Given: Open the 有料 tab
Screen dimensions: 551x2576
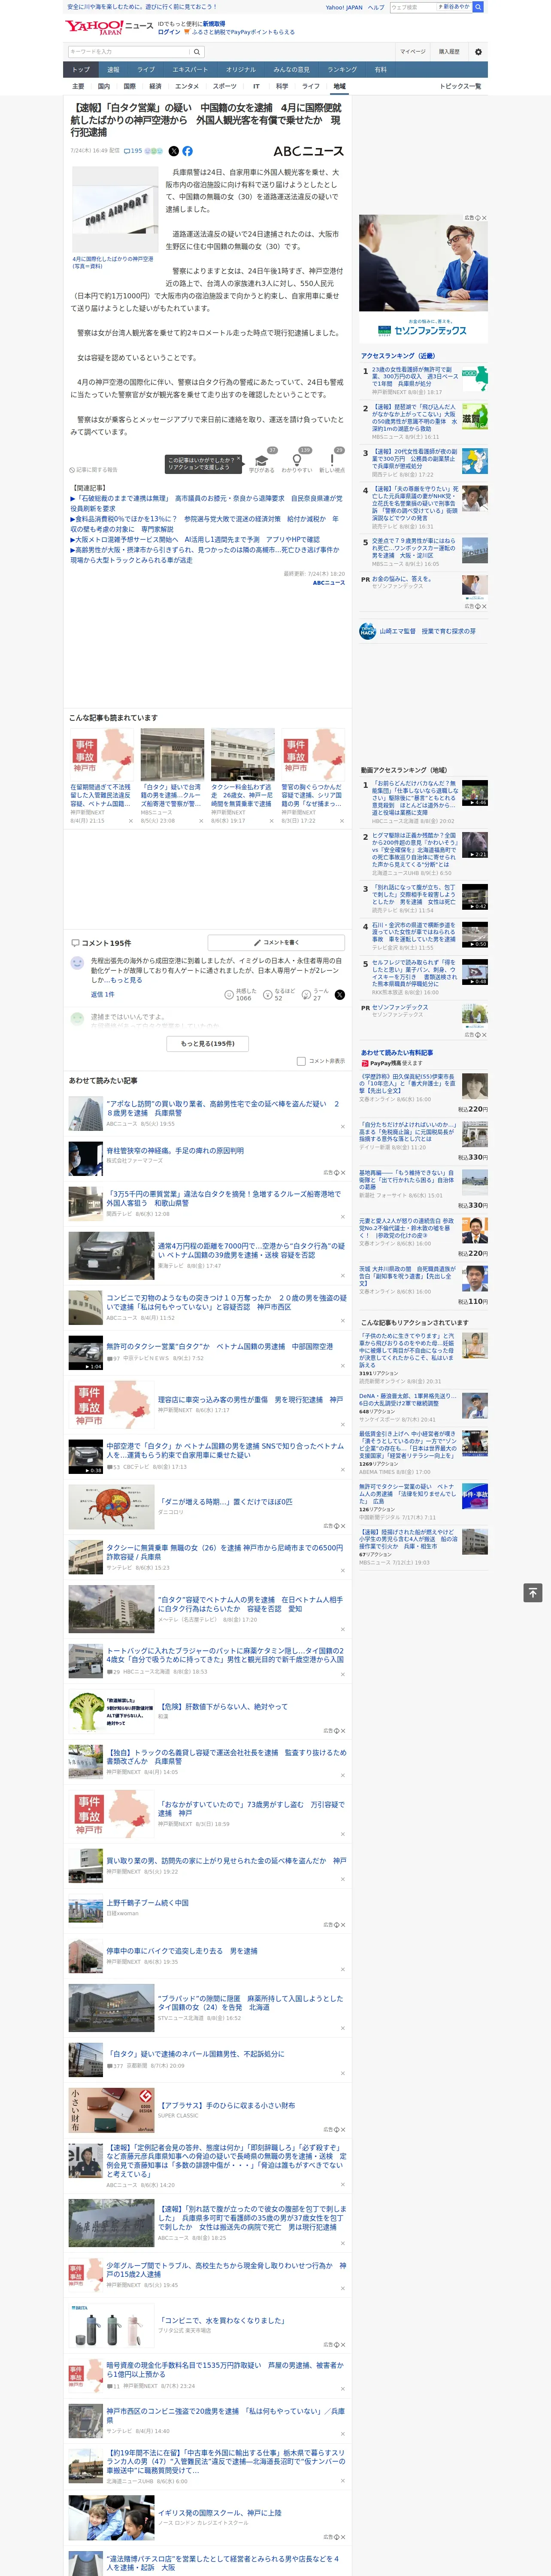Looking at the screenshot, I should (380, 70).
